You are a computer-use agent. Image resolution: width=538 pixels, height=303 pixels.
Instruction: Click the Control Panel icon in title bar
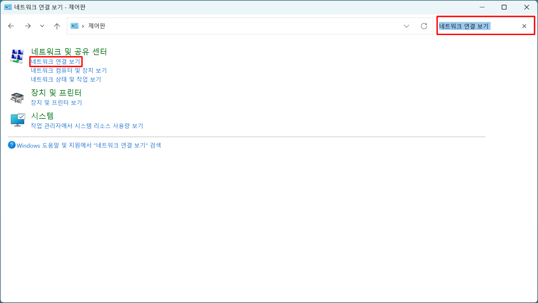click(x=8, y=7)
